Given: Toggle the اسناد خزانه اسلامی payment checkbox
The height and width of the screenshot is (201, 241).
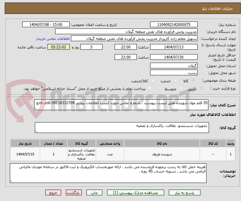Looking at the screenshot, I should (149, 88).
